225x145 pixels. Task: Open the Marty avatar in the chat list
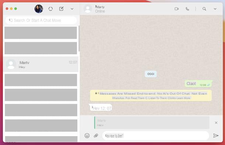click(11, 64)
